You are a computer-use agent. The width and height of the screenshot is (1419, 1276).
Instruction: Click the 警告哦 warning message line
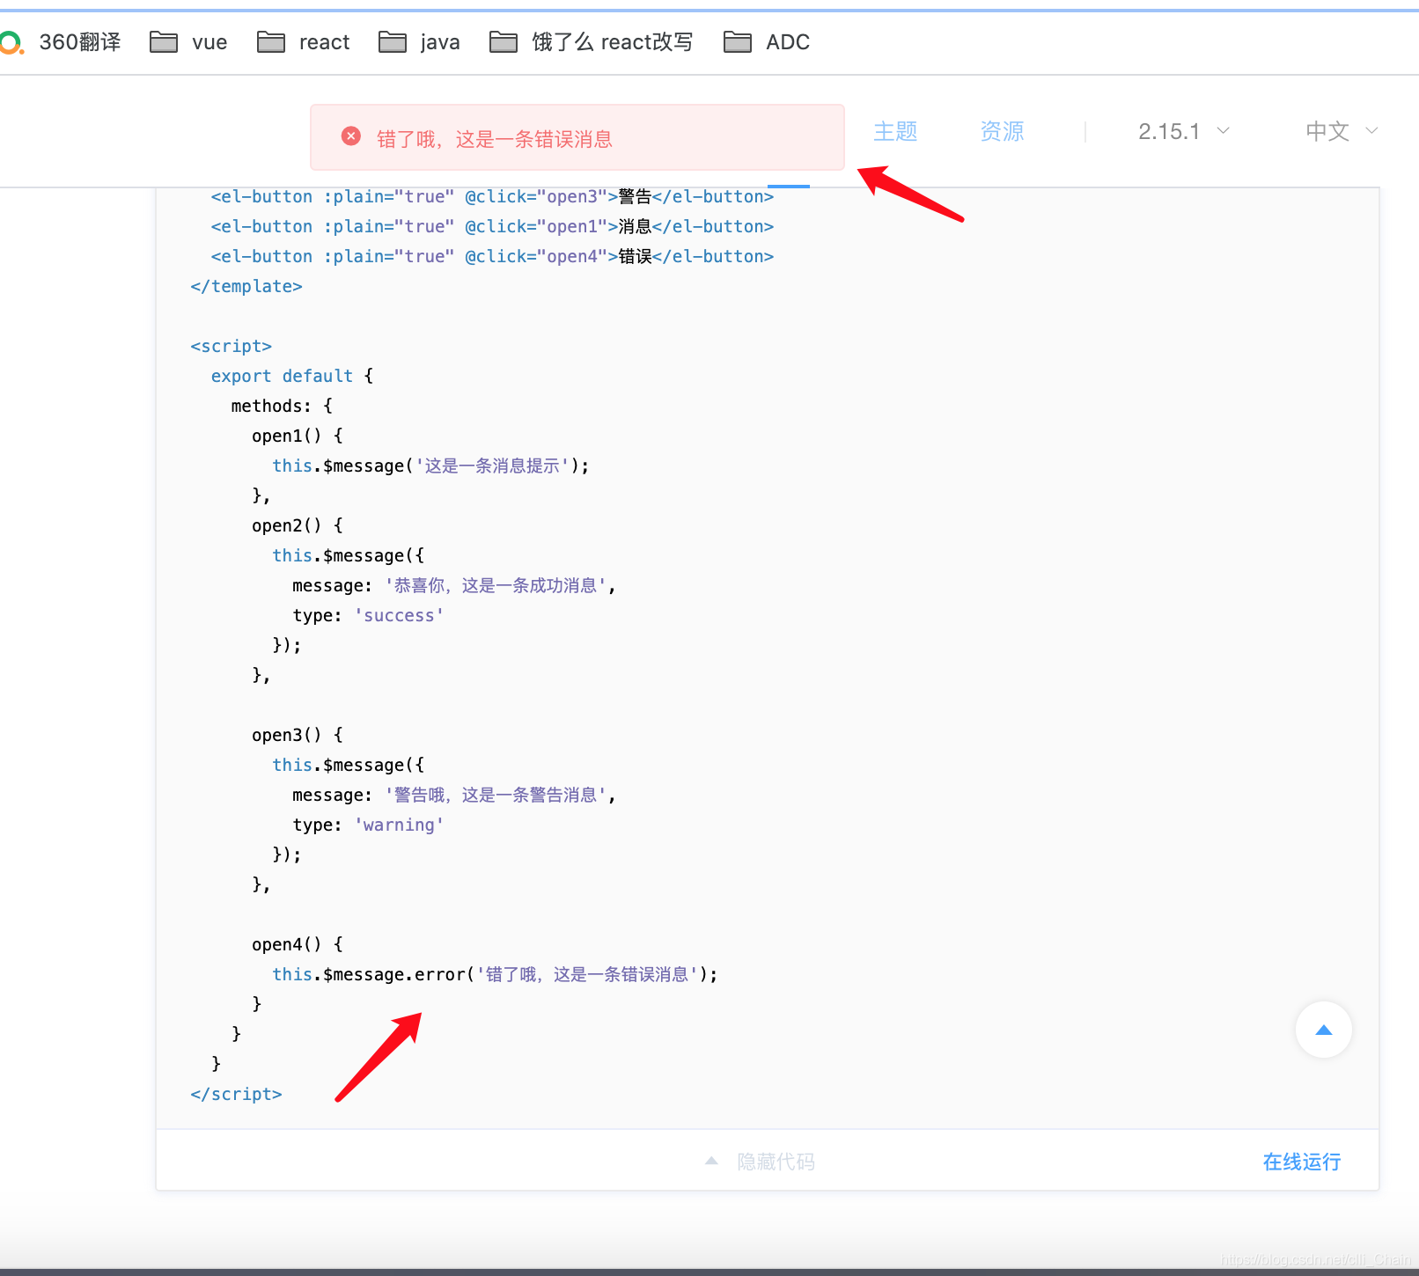(x=454, y=796)
